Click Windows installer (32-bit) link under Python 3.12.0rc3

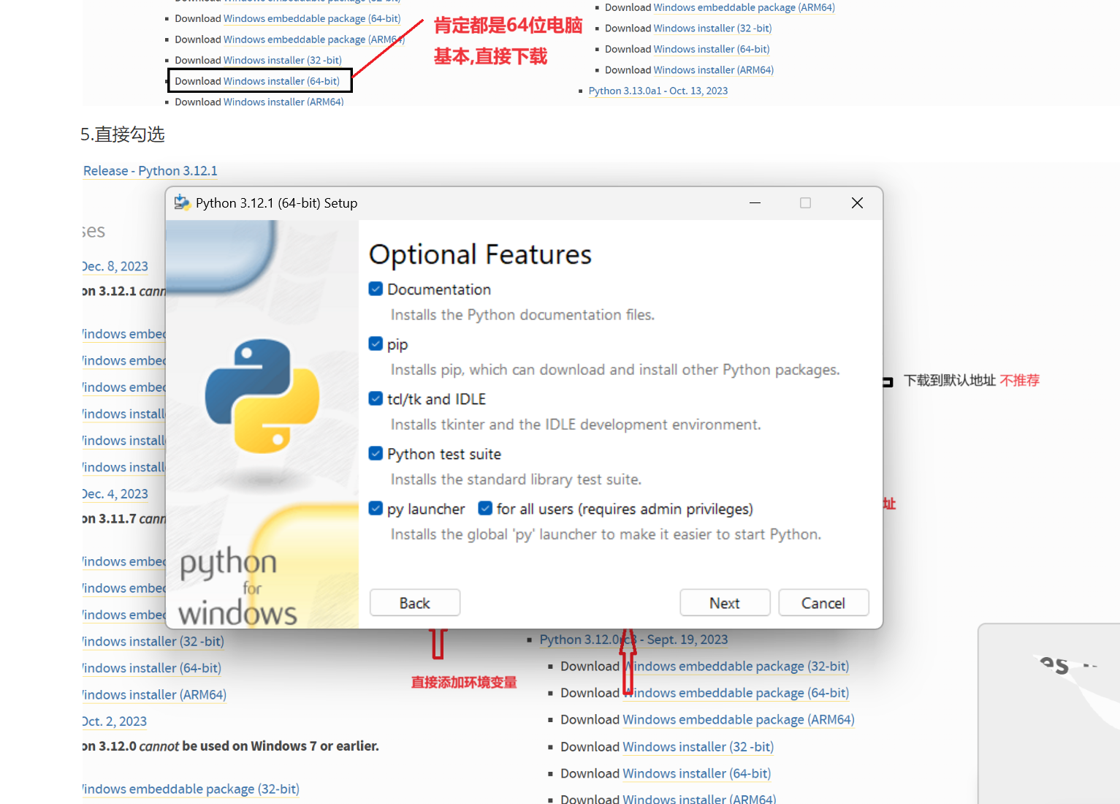point(698,747)
